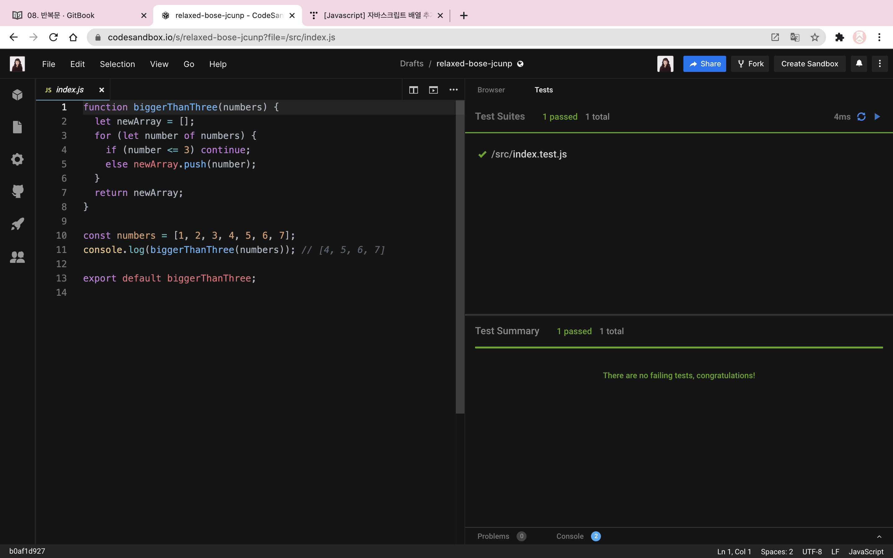Image resolution: width=893 pixels, height=558 pixels.
Task: Click the dashboard avatar at top left
Action: tap(17, 64)
